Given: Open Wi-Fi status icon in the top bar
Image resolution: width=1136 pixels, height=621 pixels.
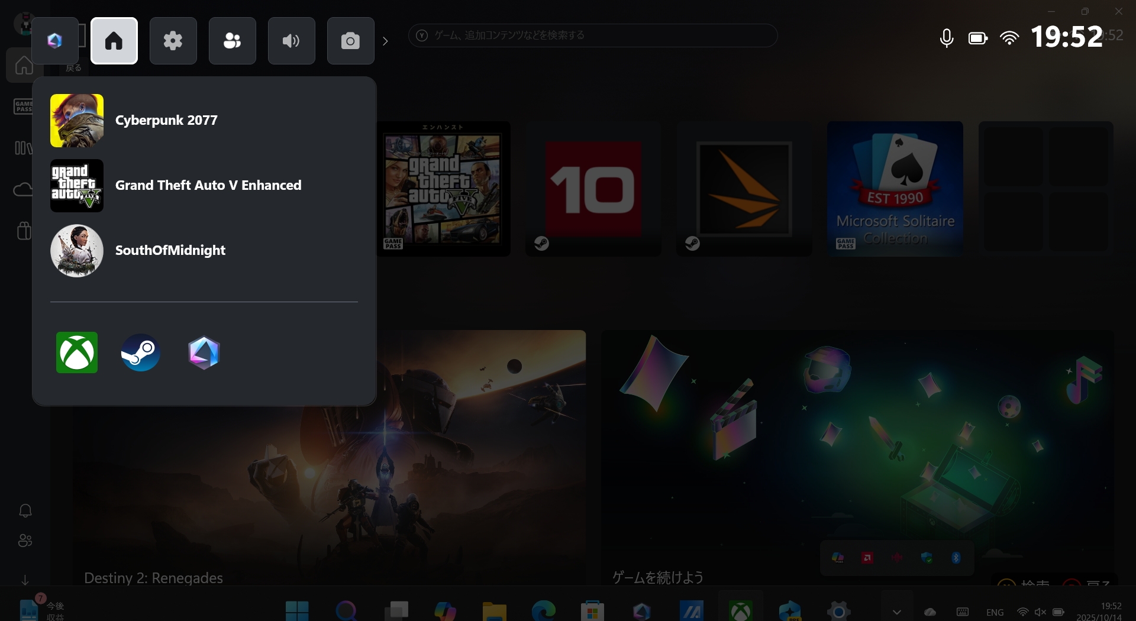Looking at the screenshot, I should (1010, 37).
